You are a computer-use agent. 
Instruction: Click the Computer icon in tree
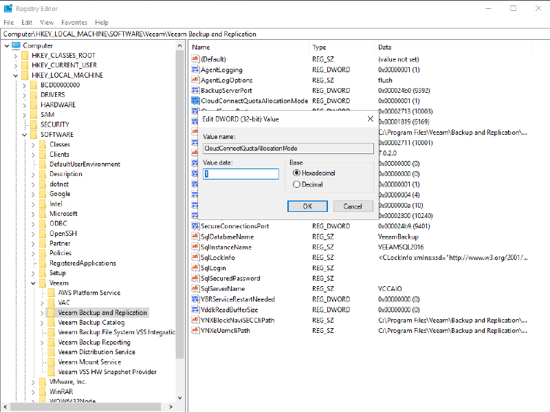click(x=16, y=45)
